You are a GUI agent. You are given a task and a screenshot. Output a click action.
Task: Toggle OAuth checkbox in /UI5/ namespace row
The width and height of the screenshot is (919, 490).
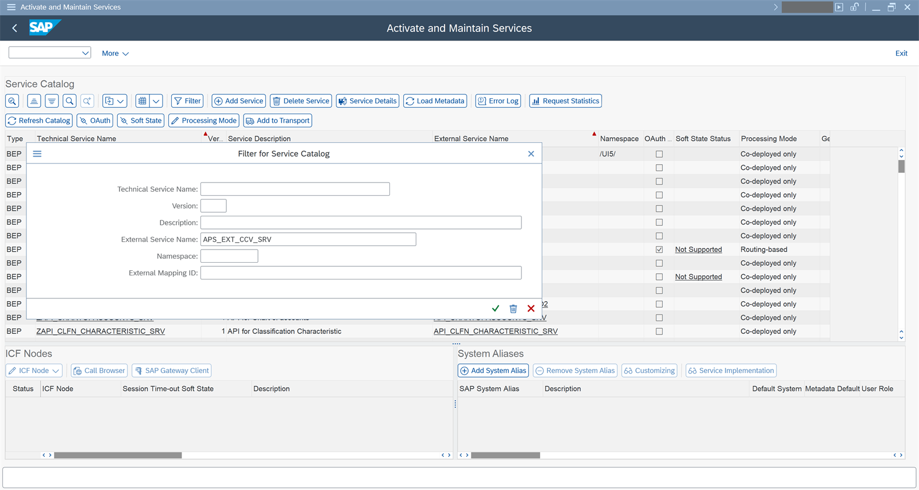coord(659,154)
